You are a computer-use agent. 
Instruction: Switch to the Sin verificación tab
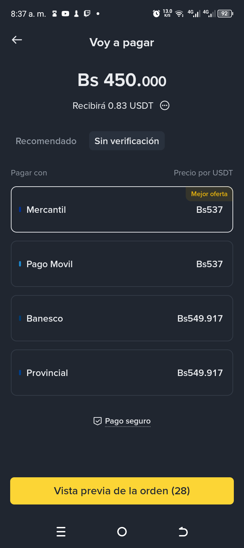coord(127,141)
